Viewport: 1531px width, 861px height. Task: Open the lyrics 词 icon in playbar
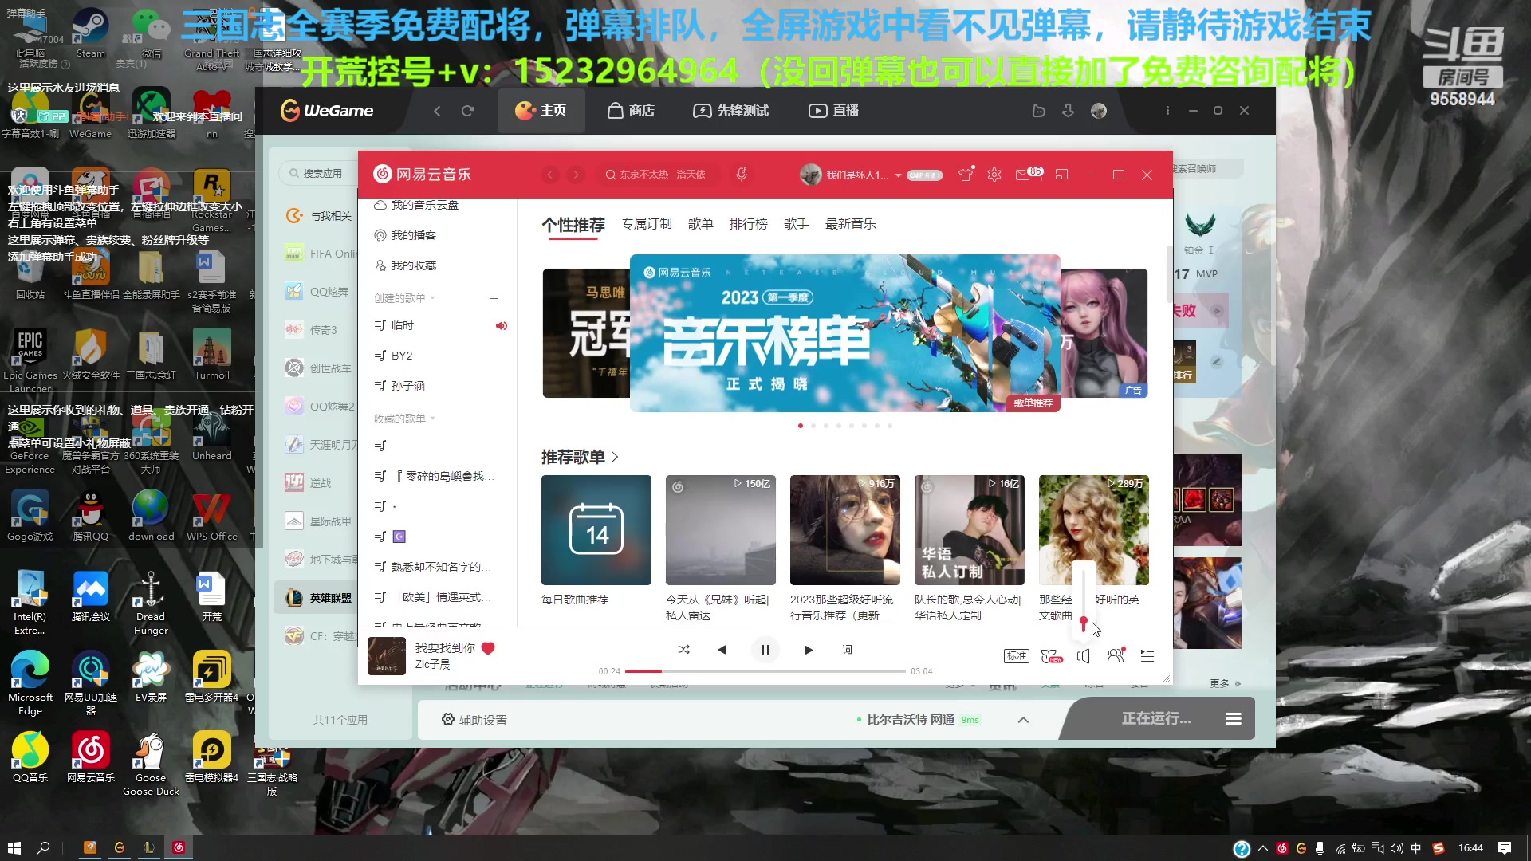(x=847, y=650)
